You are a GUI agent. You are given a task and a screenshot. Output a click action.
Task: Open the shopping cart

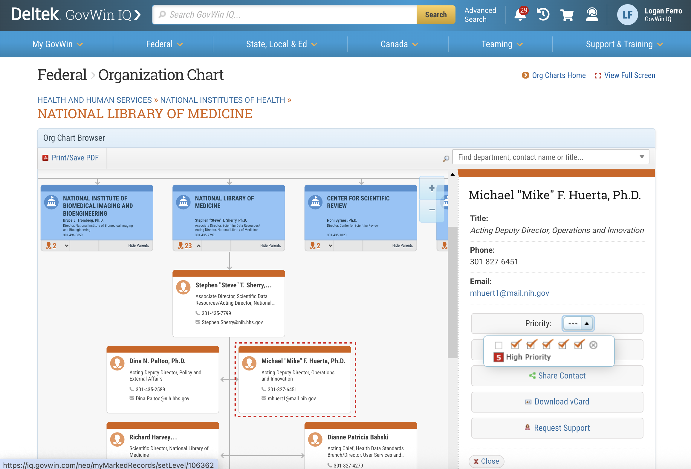567,15
